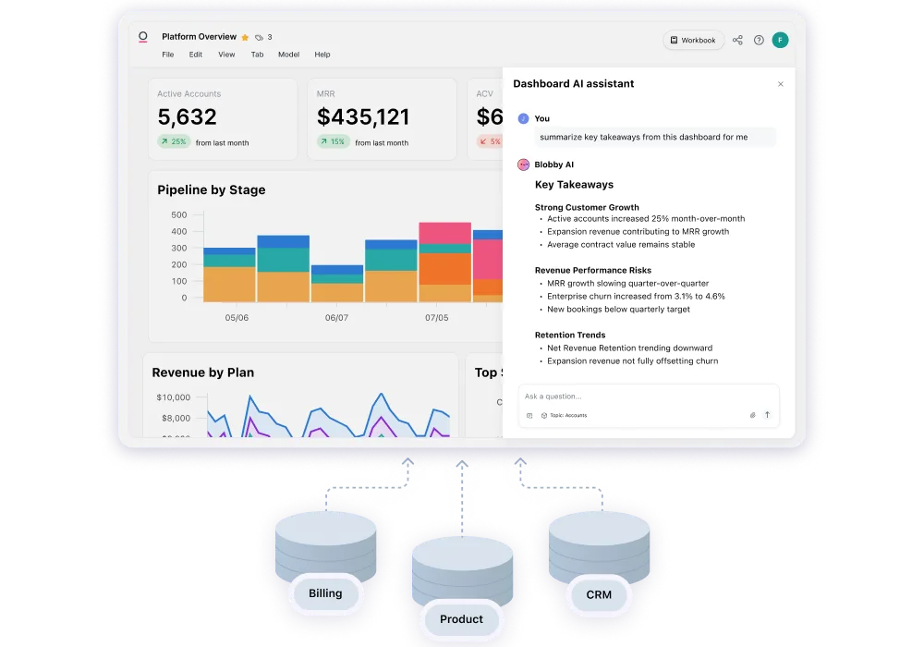Click the Omni logo icon in header
The image size is (924, 647).
(142, 37)
